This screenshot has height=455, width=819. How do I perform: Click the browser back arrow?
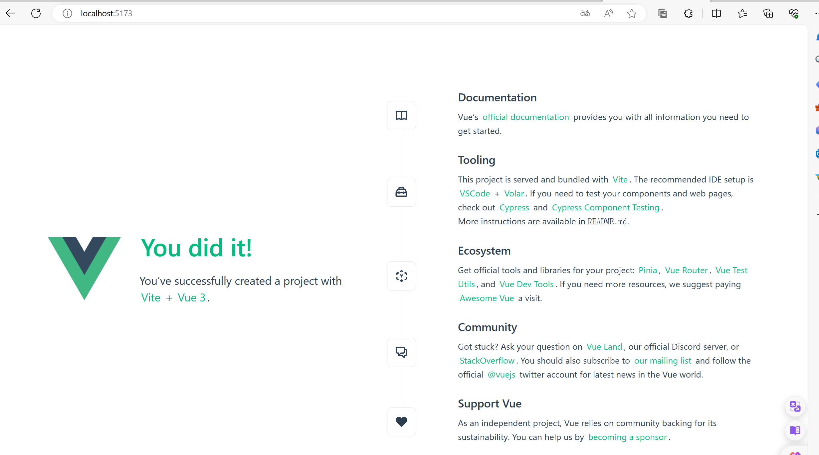point(11,13)
